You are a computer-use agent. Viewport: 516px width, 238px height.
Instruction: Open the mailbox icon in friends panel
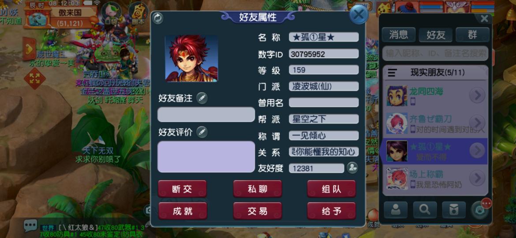pos(454,210)
